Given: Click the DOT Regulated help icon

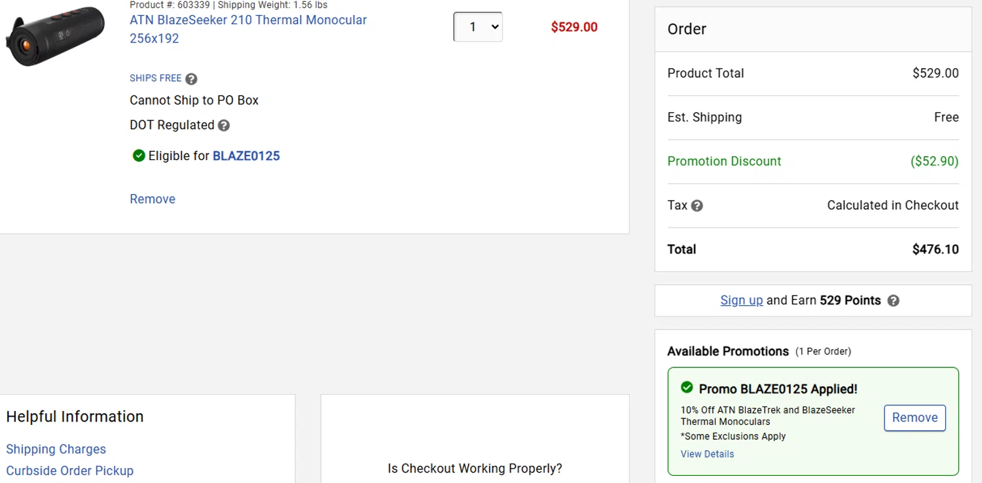Looking at the screenshot, I should coord(224,125).
